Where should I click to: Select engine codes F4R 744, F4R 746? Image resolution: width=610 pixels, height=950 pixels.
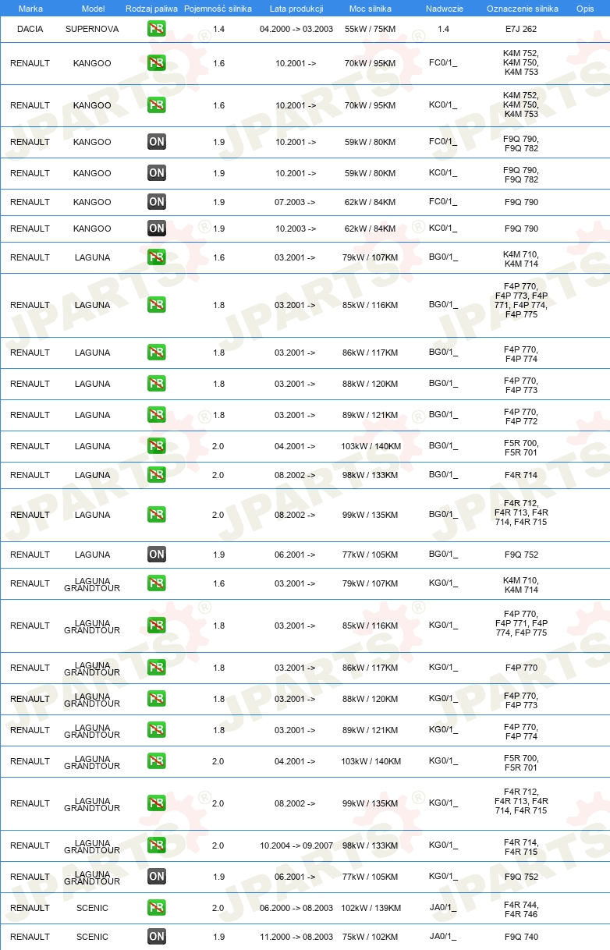coord(521,909)
